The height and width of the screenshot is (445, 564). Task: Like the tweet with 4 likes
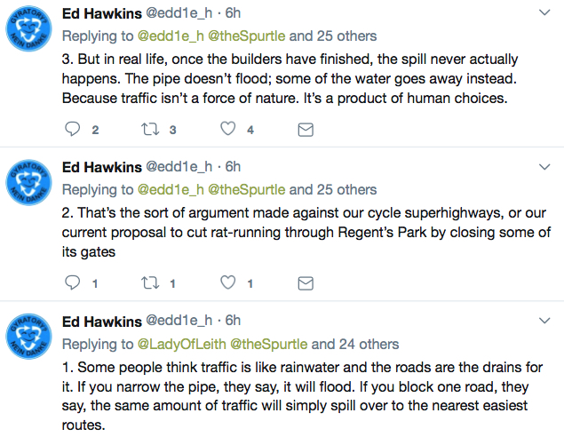point(228,129)
